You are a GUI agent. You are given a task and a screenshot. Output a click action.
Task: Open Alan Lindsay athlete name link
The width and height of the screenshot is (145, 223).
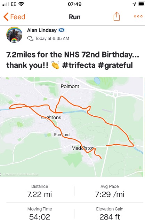(42, 30)
